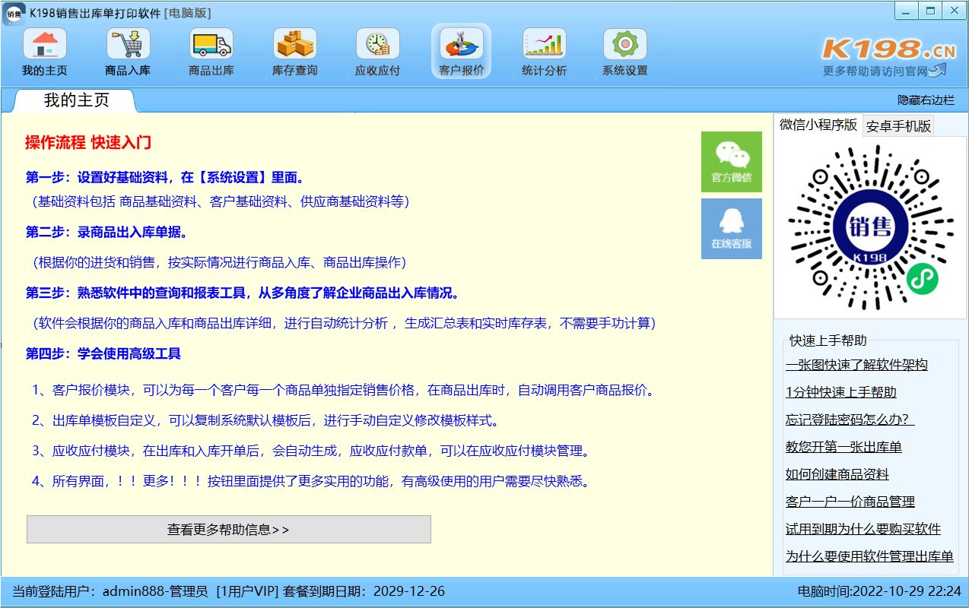The width and height of the screenshot is (969, 608).
Task: Click the 4、所有界面 description line
Action: 311,481
